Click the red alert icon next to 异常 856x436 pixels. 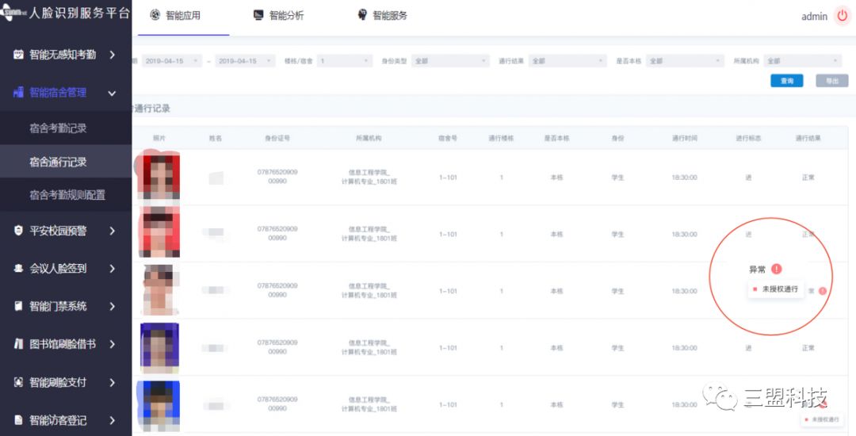pyautogui.click(x=776, y=270)
